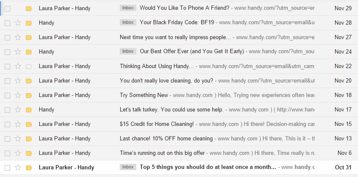
Task: Open the email Would You Like To Phone A Friend?
Action: 184,8
